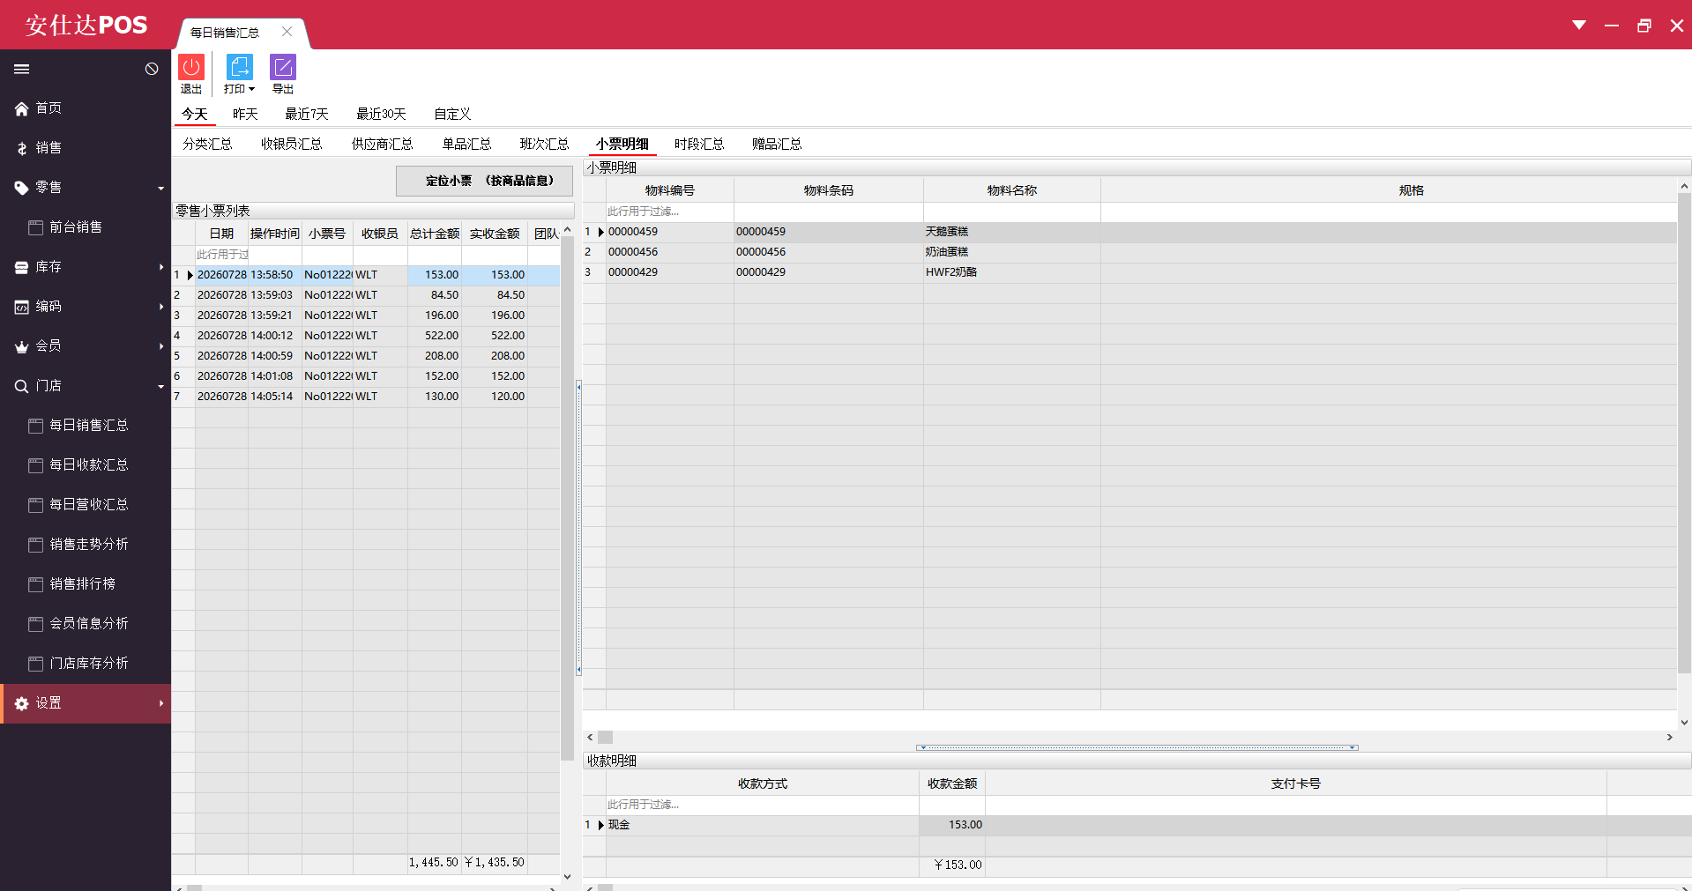Open 会员信息分析 in sidebar
1692x891 pixels.
tap(86, 624)
